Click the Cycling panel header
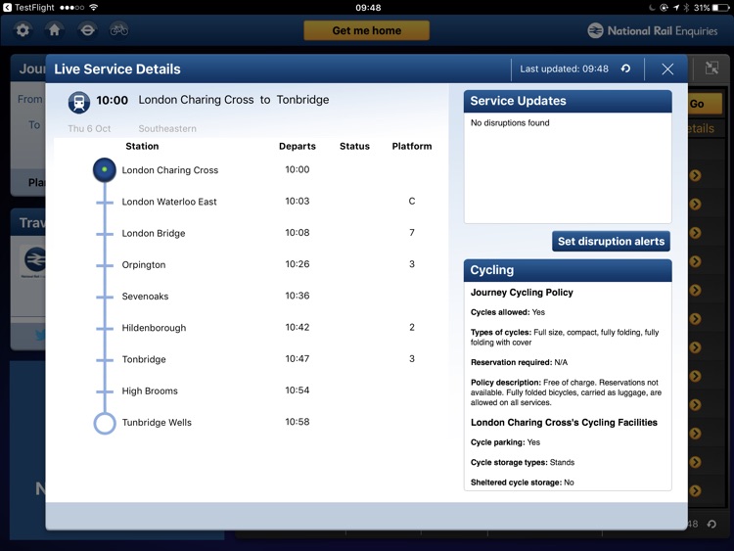 (568, 270)
